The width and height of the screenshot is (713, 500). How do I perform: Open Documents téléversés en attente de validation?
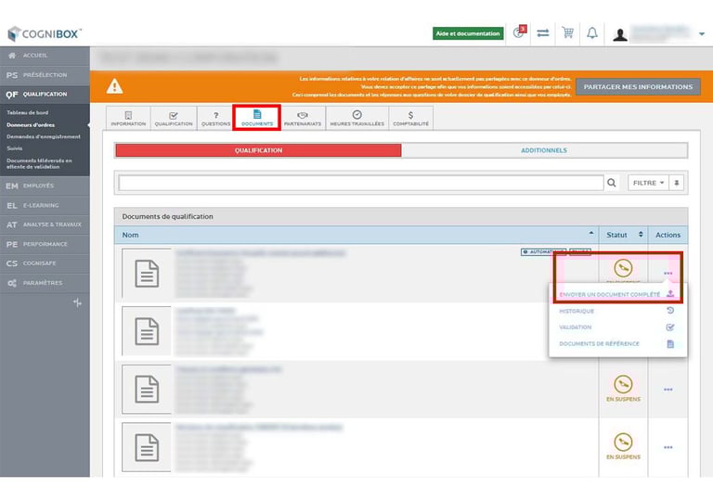pos(39,163)
